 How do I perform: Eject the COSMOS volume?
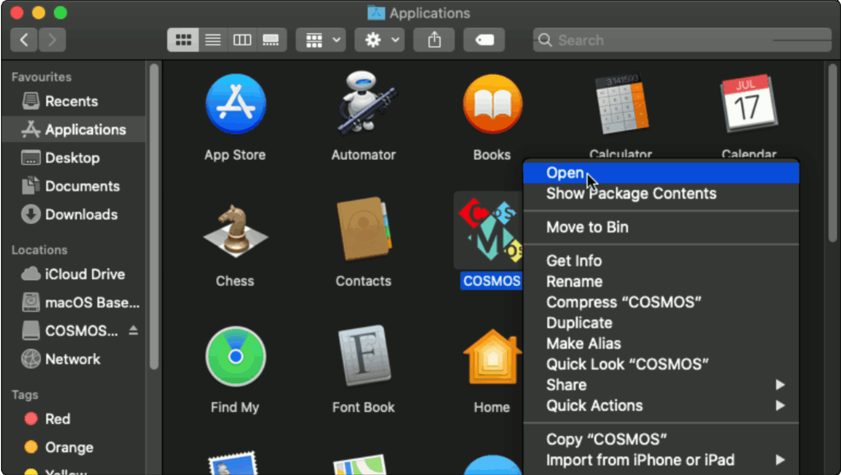[133, 330]
